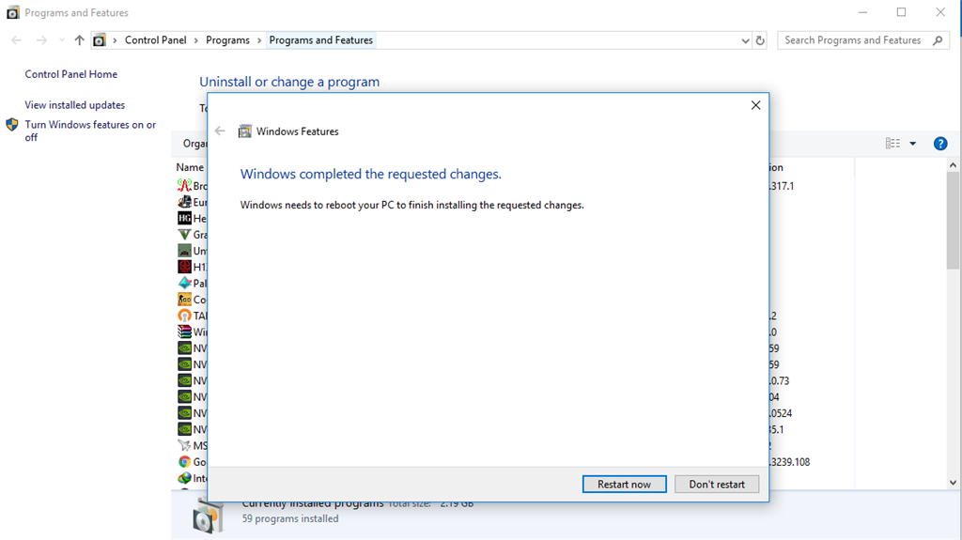962x540 pixels.
Task: Click the shield icon beside Turn Windows features
Action: click(x=12, y=125)
